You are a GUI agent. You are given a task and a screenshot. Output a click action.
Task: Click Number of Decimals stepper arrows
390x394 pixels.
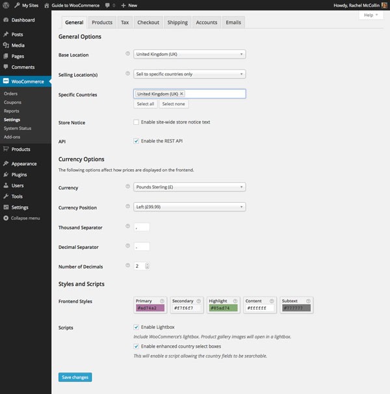click(147, 266)
